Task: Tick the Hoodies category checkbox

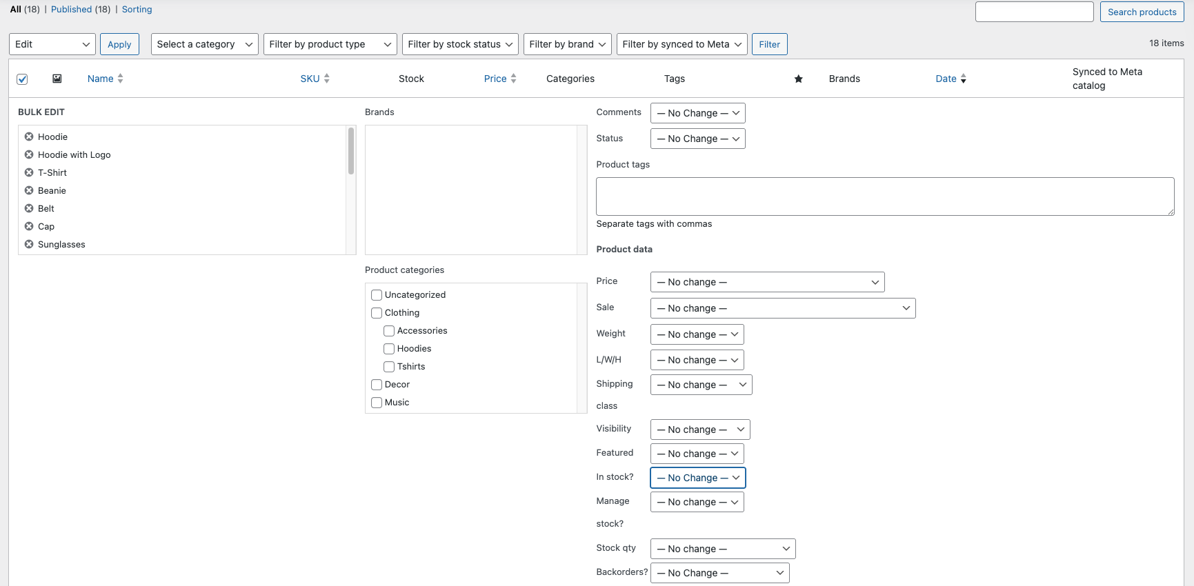Action: [x=389, y=349]
